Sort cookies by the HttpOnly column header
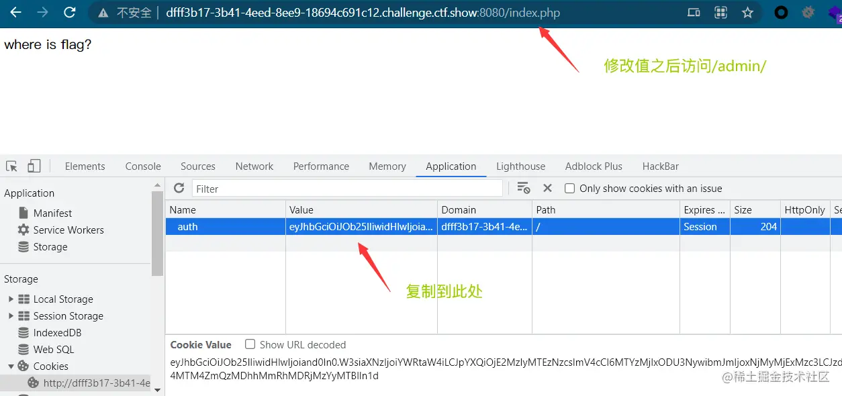 805,209
